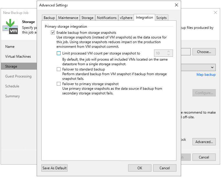Go to the Name wizard step
The width and height of the screenshot is (221, 178).
tap(10, 47)
